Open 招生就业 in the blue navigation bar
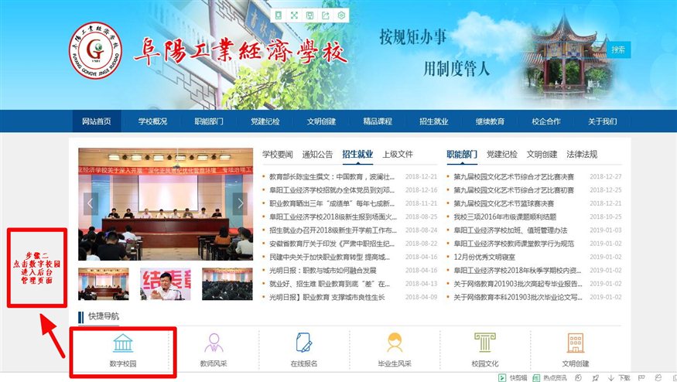The width and height of the screenshot is (677, 382). click(433, 121)
